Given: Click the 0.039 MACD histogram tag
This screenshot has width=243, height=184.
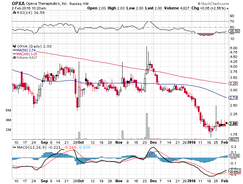Looking at the screenshot, I should (x=234, y=156).
